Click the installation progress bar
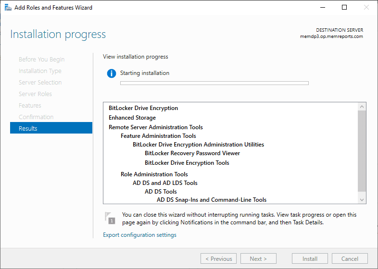 coord(214,83)
